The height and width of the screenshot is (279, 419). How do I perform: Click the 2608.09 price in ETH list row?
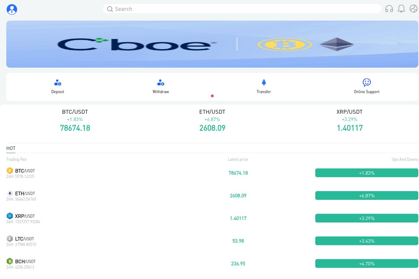click(x=238, y=196)
